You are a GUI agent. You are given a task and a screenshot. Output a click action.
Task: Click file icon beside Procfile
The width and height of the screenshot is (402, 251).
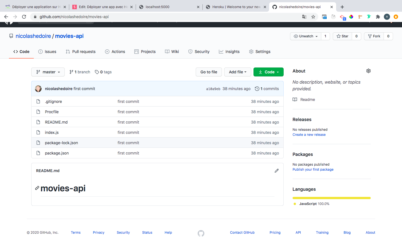click(x=38, y=112)
